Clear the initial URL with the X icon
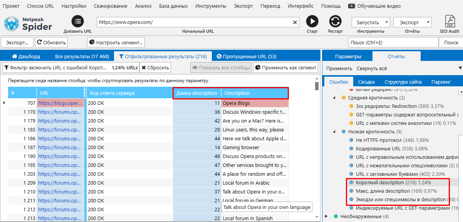Screen dimensions: 463x222 tap(295, 22)
